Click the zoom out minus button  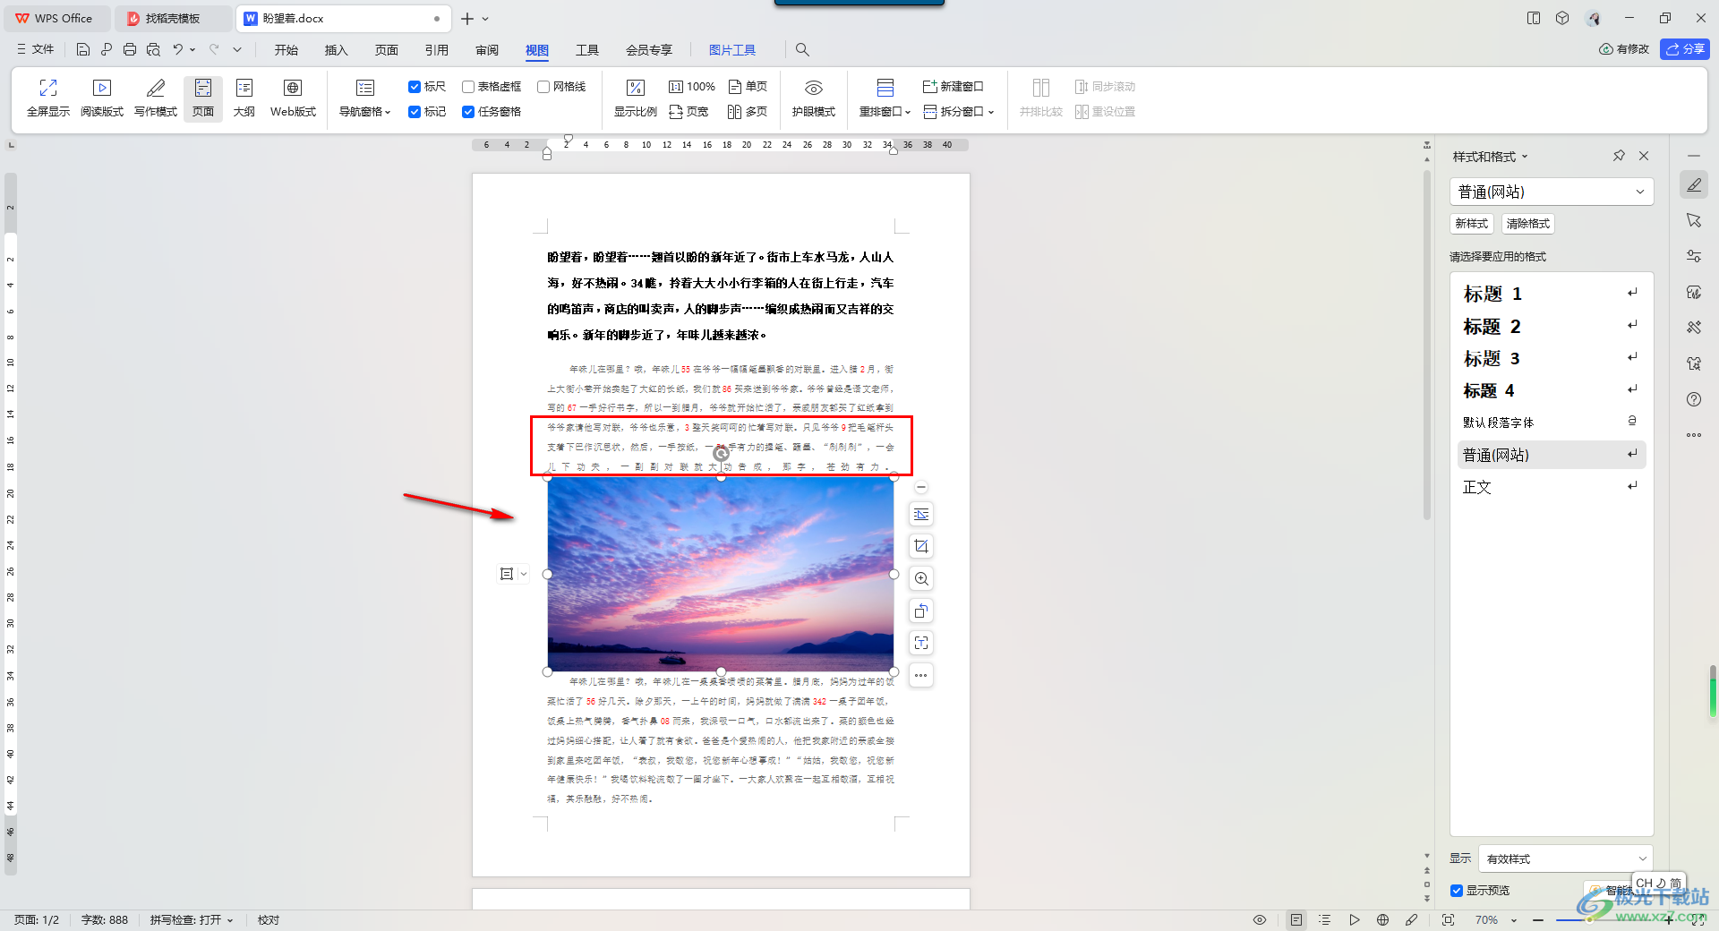click(1538, 920)
